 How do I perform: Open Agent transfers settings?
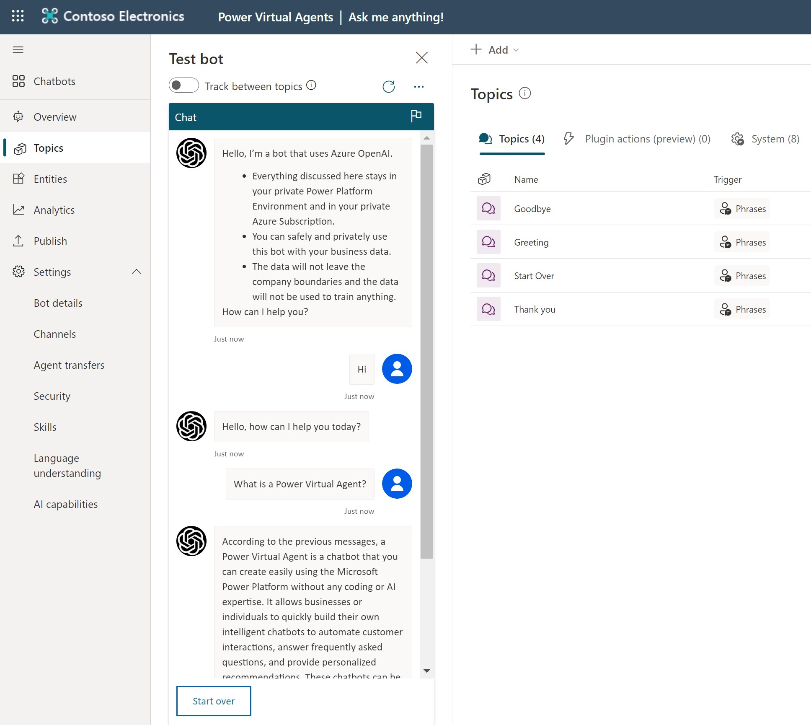[69, 365]
